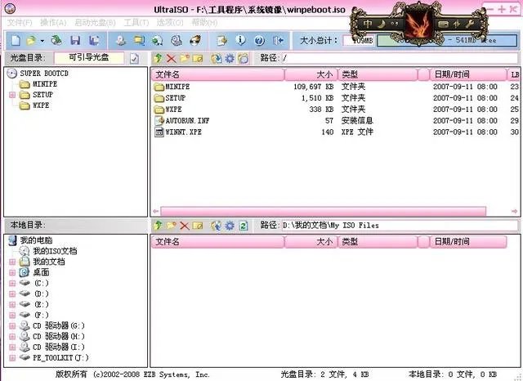
Task: Click the Save floppy disk icon
Action: click(x=75, y=39)
